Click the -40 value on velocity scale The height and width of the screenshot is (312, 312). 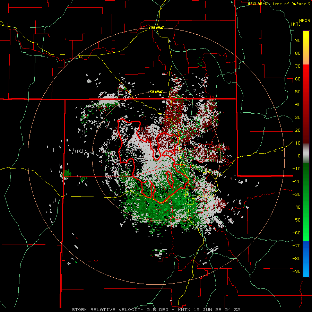(296, 207)
